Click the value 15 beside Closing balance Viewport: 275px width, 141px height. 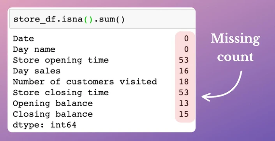click(184, 114)
